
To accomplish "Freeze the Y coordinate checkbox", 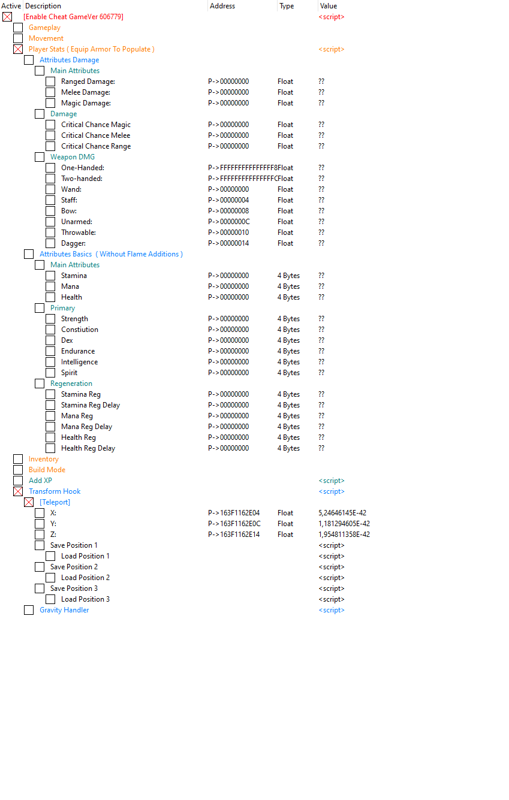I will pos(40,524).
